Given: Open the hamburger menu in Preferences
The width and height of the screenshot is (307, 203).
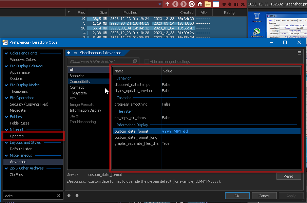Looking at the screenshot, I should coord(300,53).
